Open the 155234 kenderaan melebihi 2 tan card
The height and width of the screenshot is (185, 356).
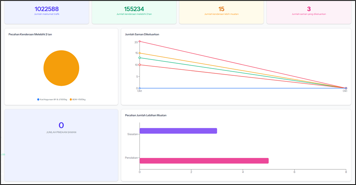coord(134,11)
